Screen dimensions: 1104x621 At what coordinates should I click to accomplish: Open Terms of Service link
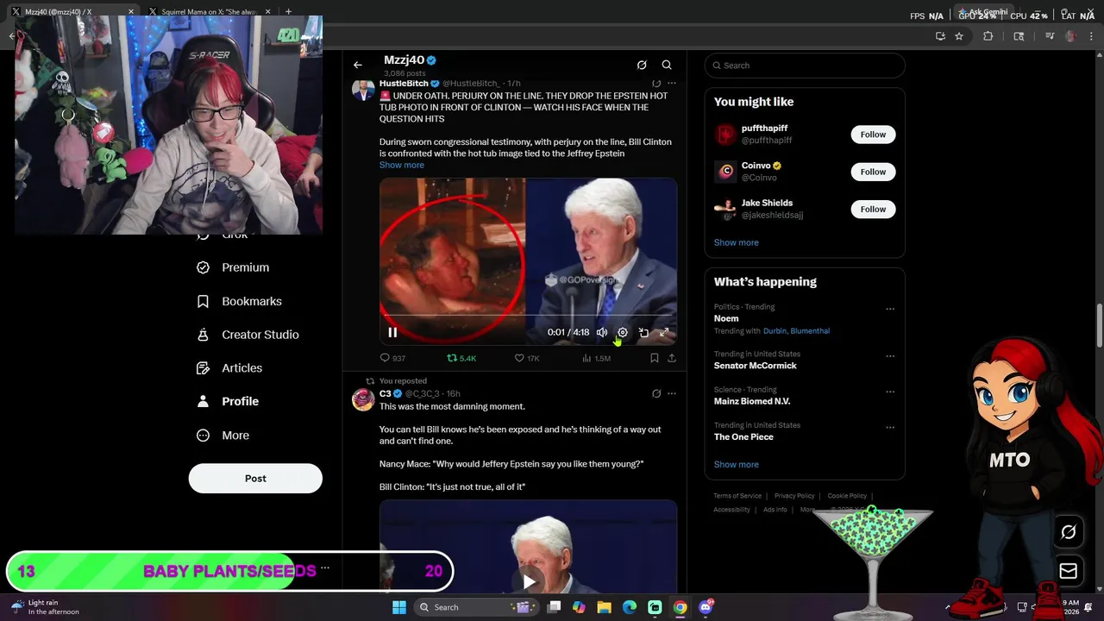(x=737, y=496)
